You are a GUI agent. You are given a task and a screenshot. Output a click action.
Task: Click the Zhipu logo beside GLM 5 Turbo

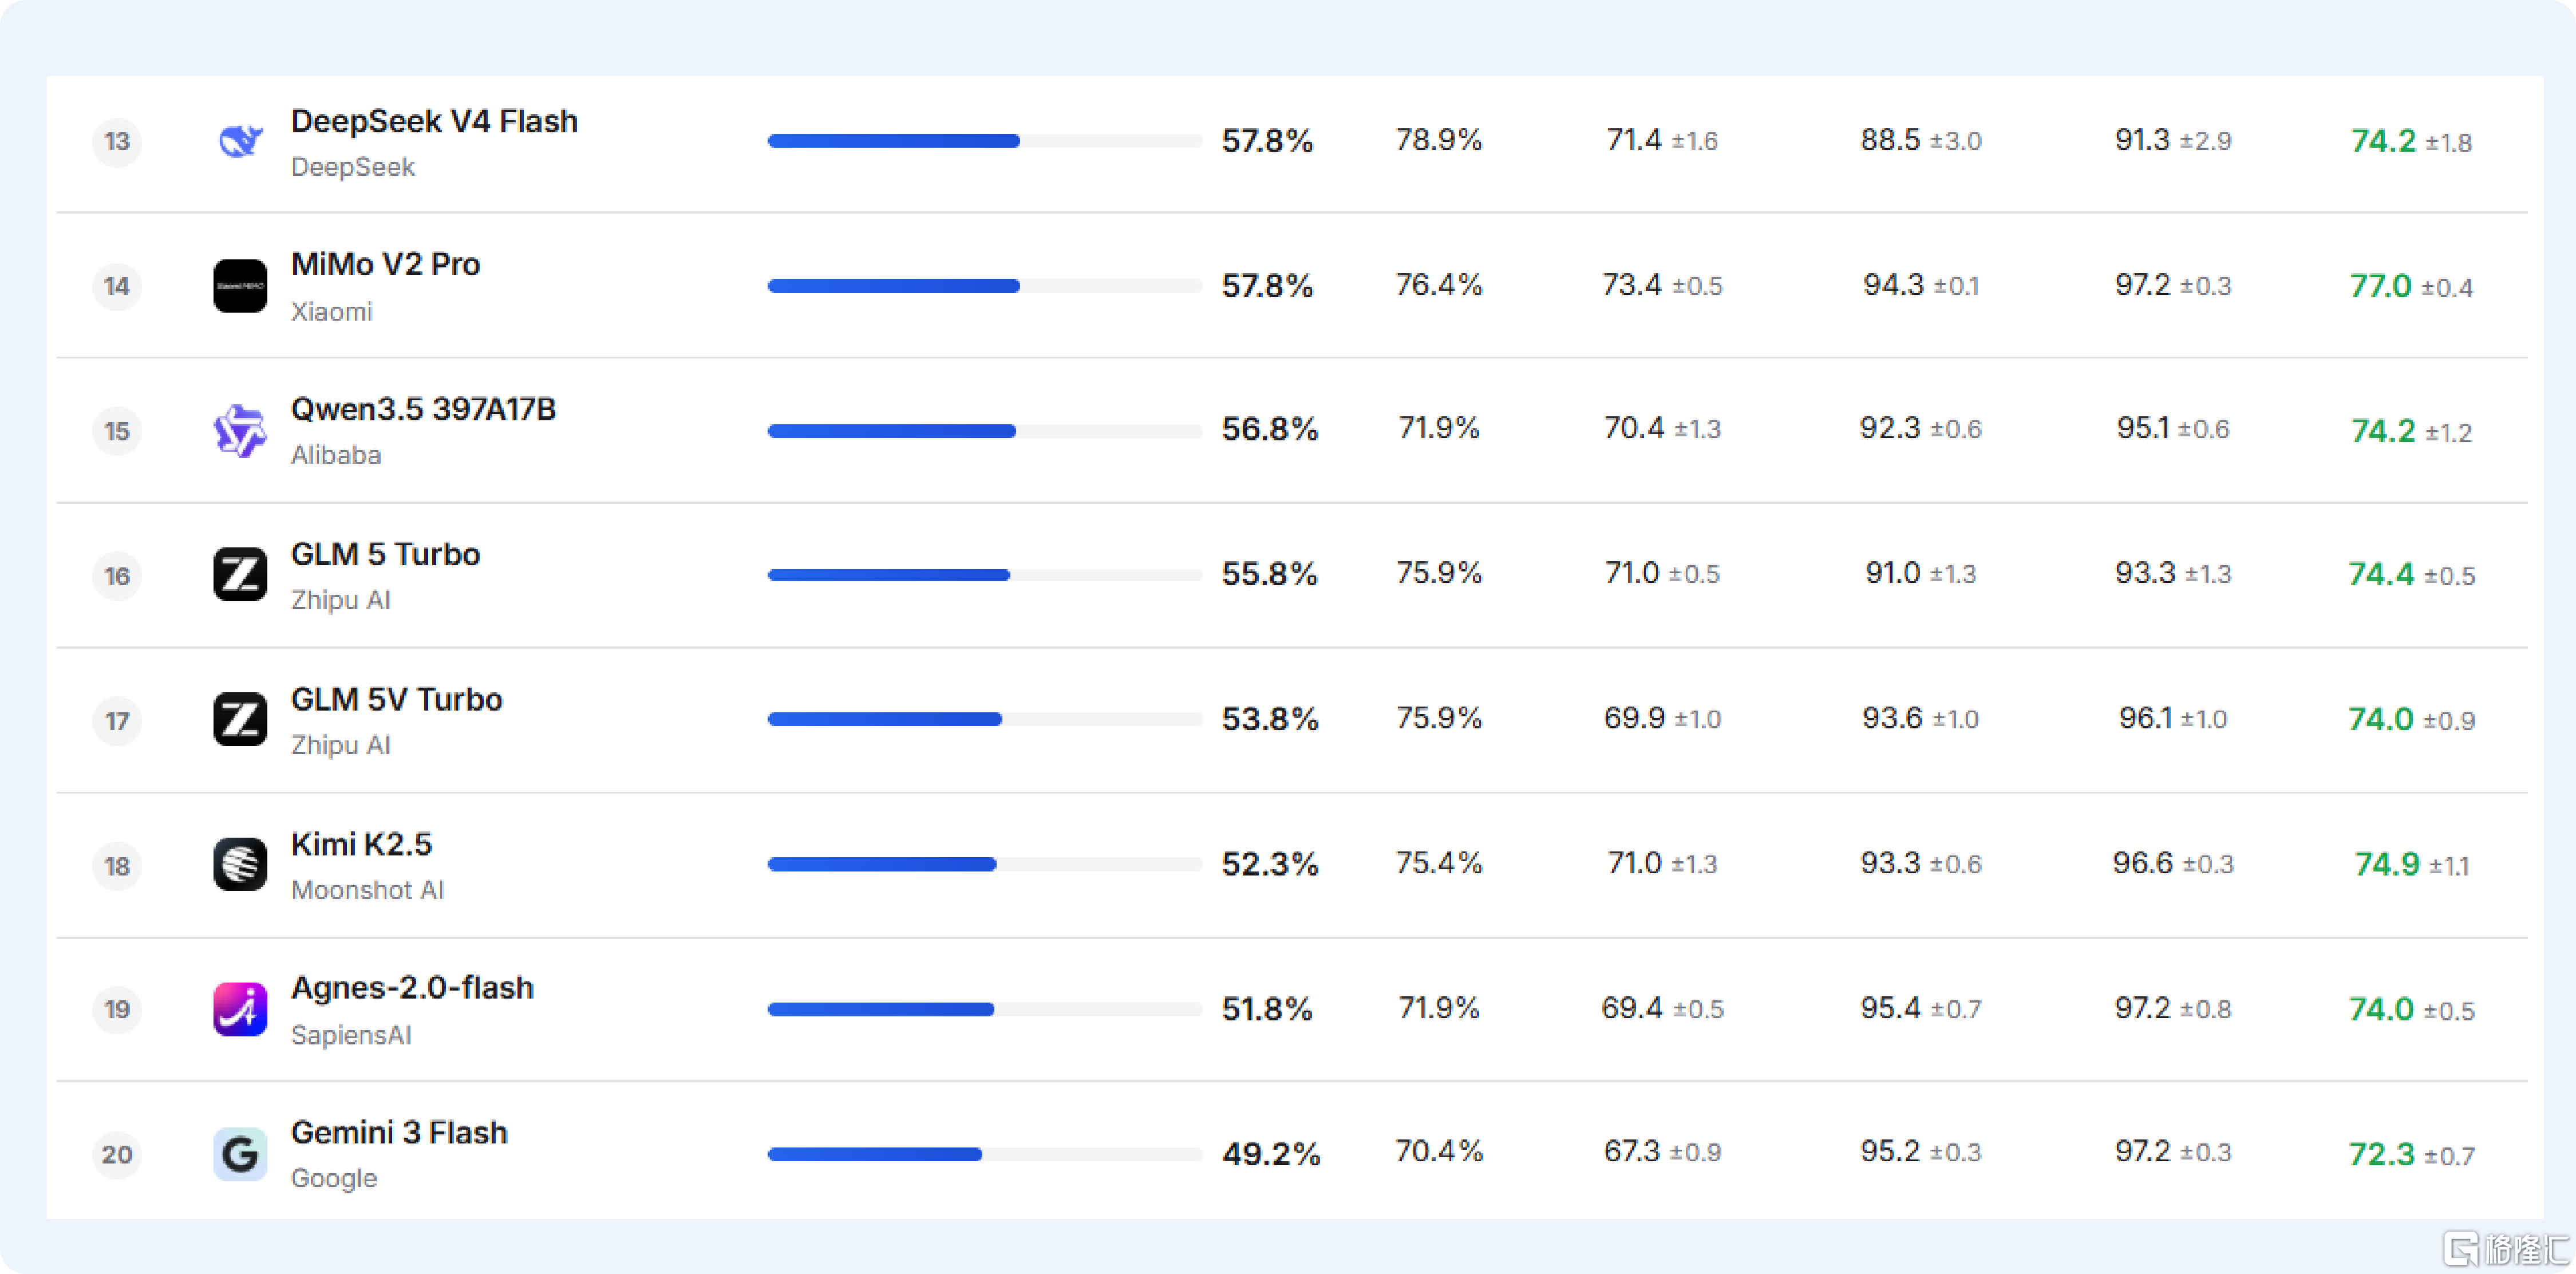pos(240,574)
